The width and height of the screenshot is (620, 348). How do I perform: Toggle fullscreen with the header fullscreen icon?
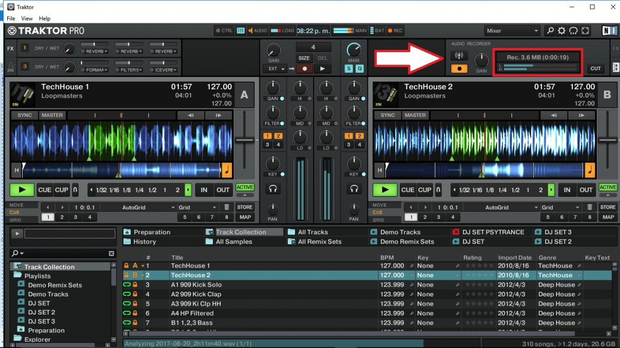click(x=585, y=31)
